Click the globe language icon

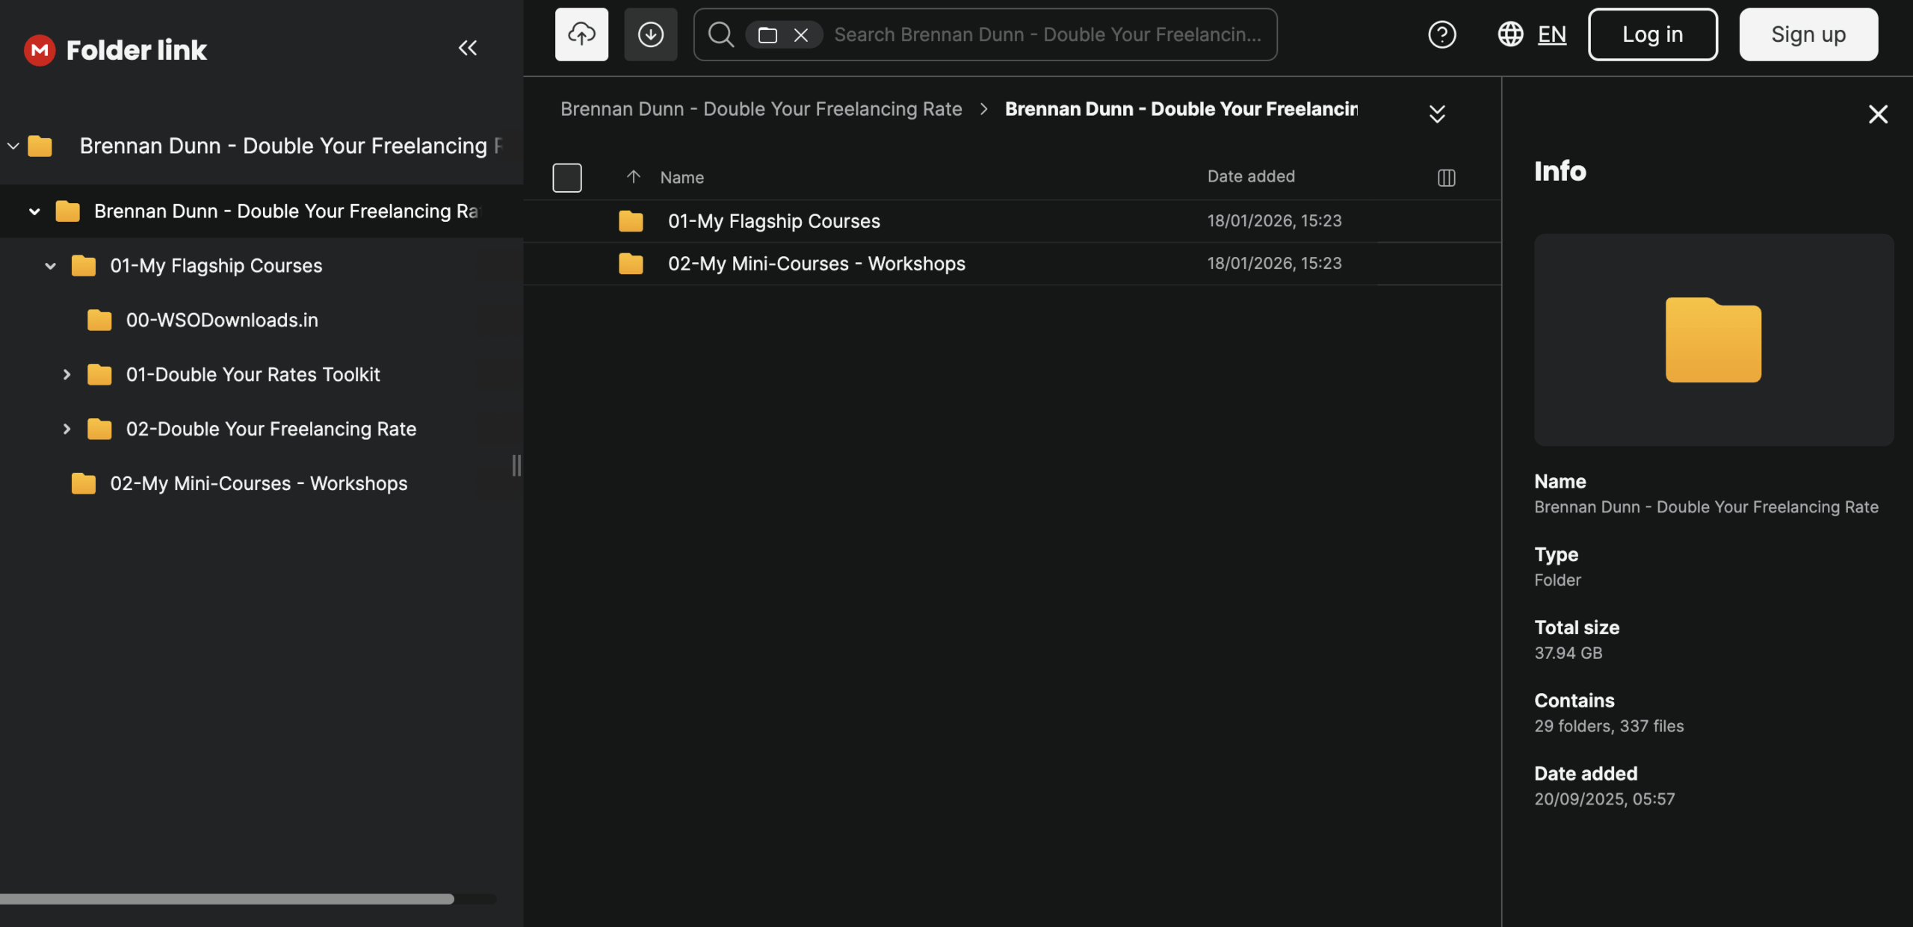coord(1510,34)
